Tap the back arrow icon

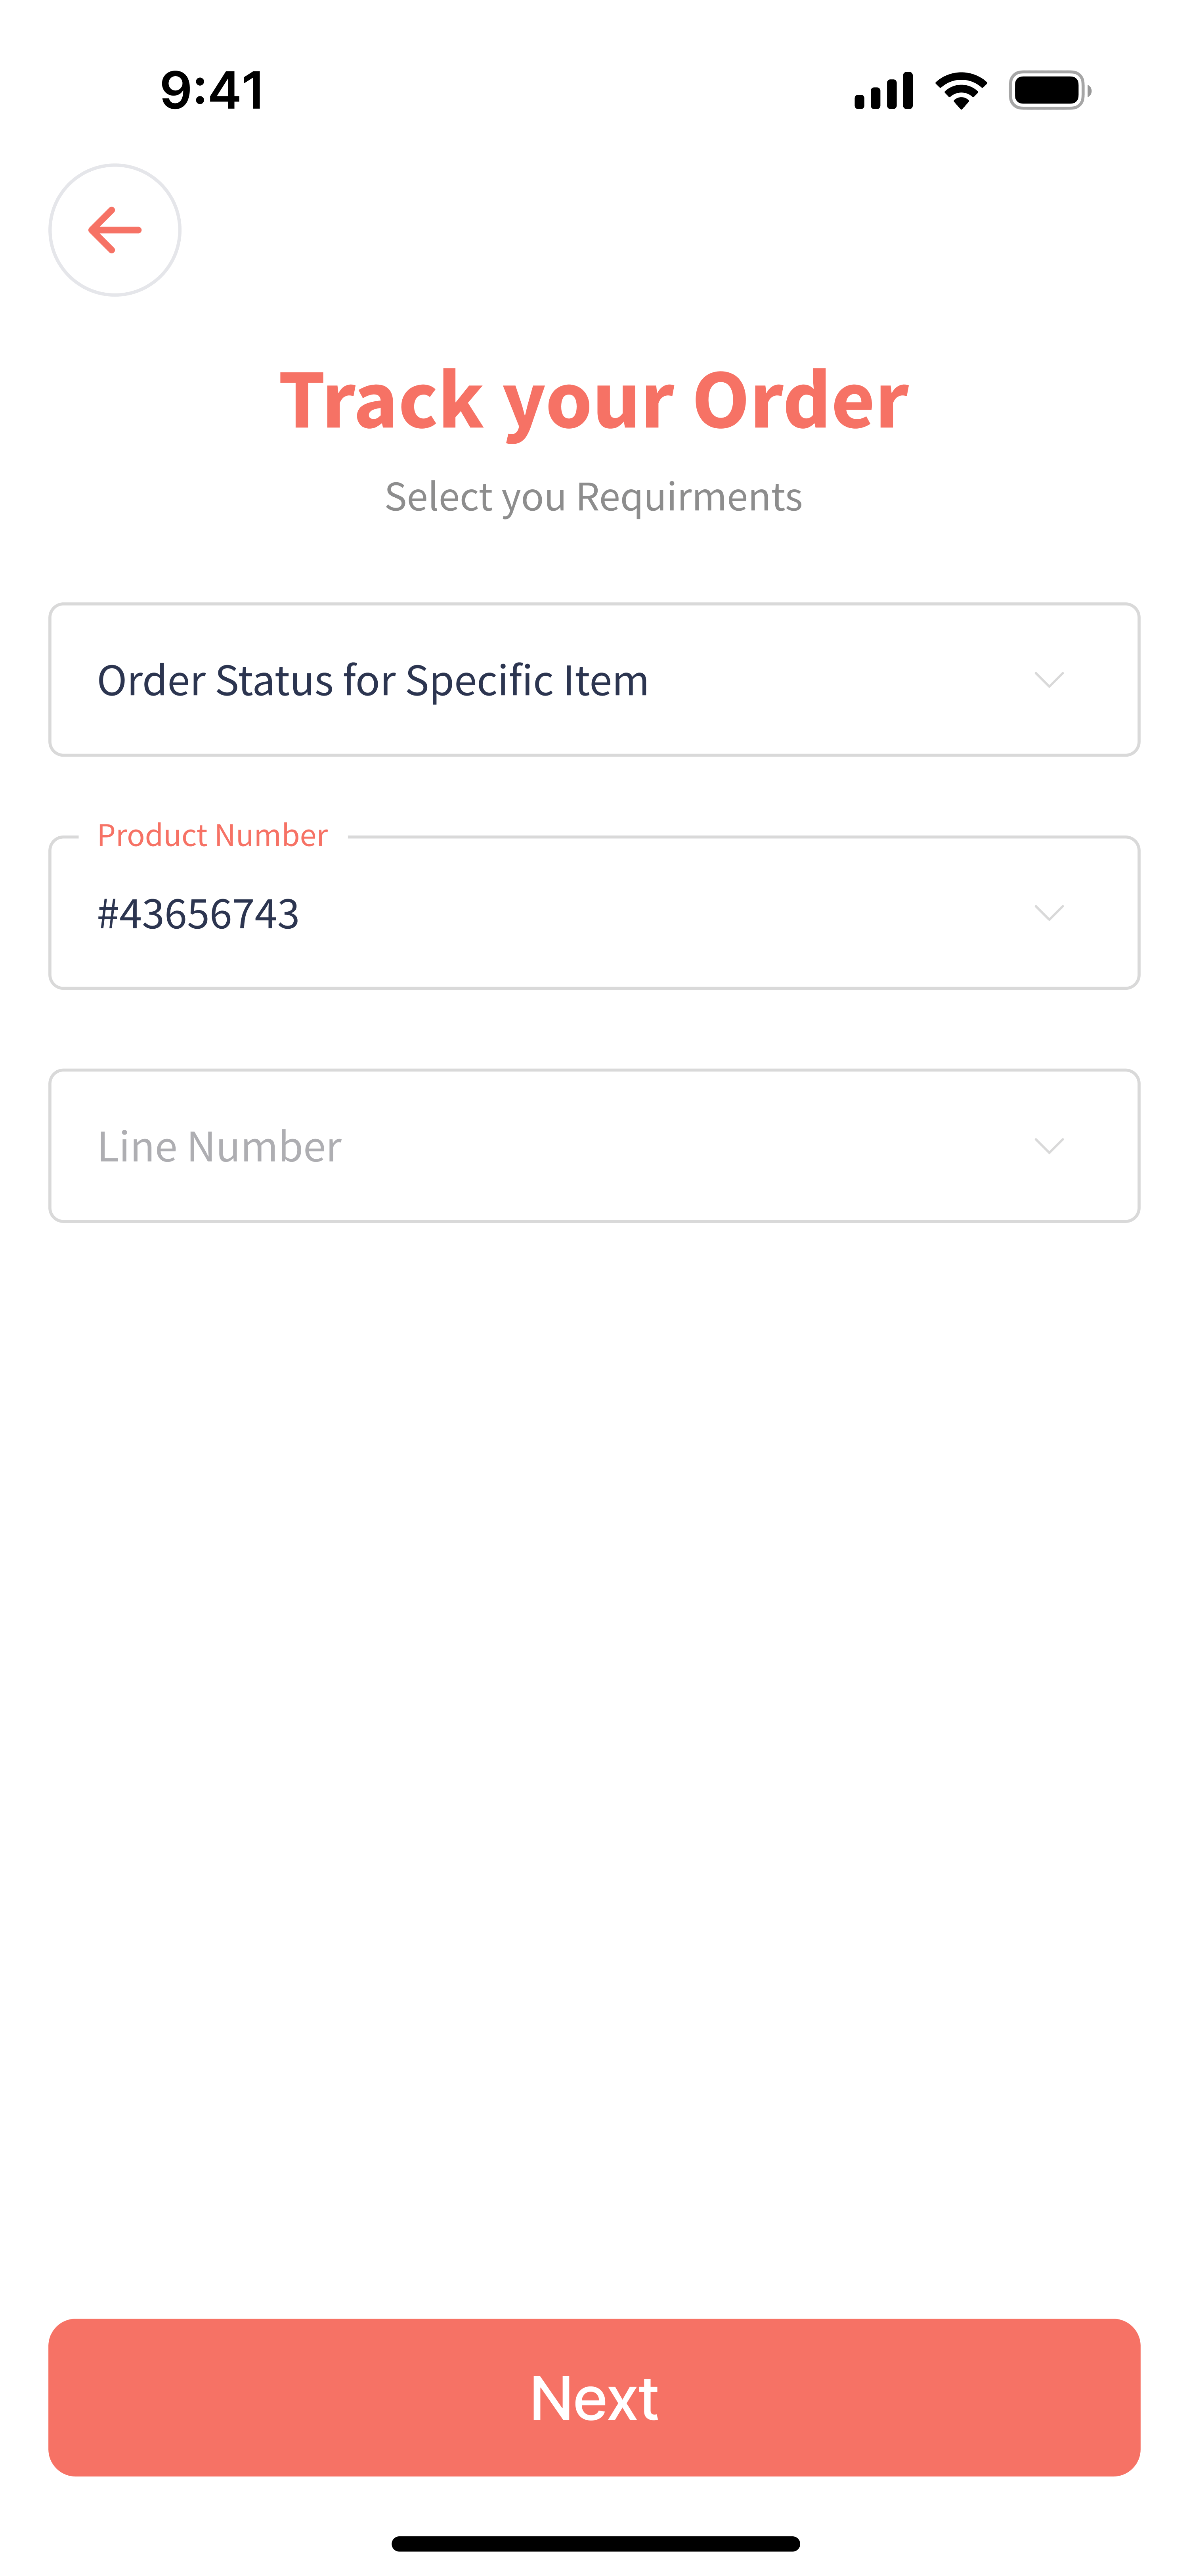[115, 230]
